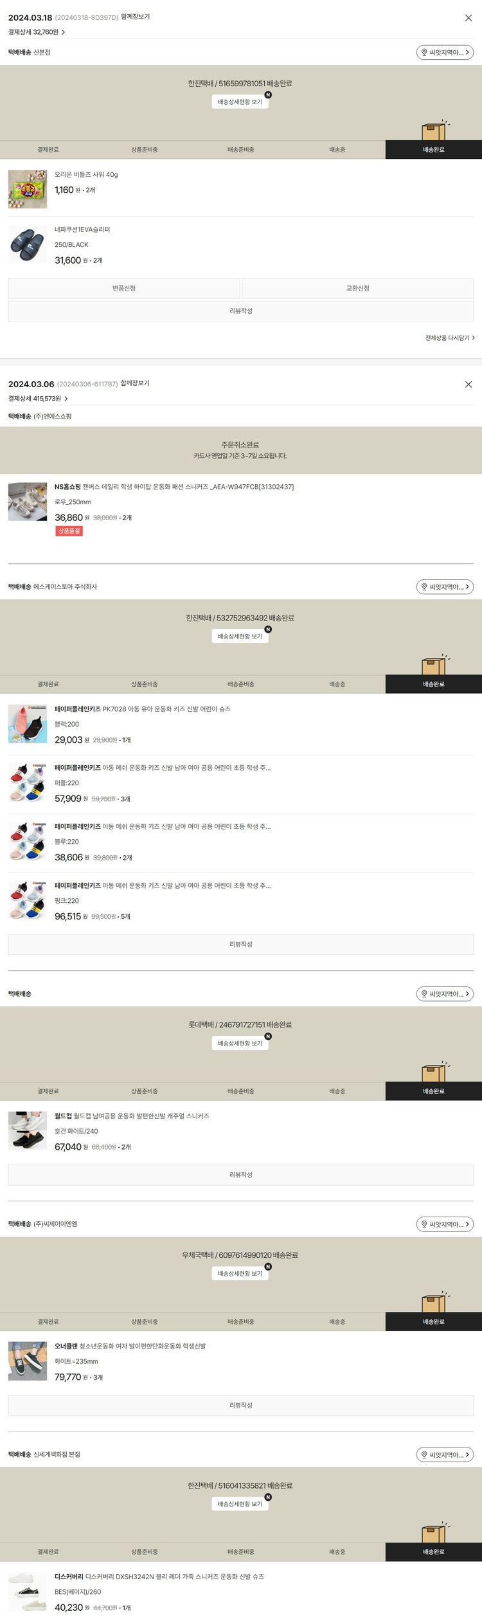Click 교환신청 exchange request button

358,288
